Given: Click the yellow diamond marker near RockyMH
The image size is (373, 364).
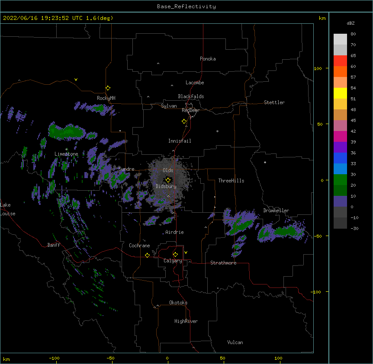Looking at the screenshot, I should tap(108, 88).
